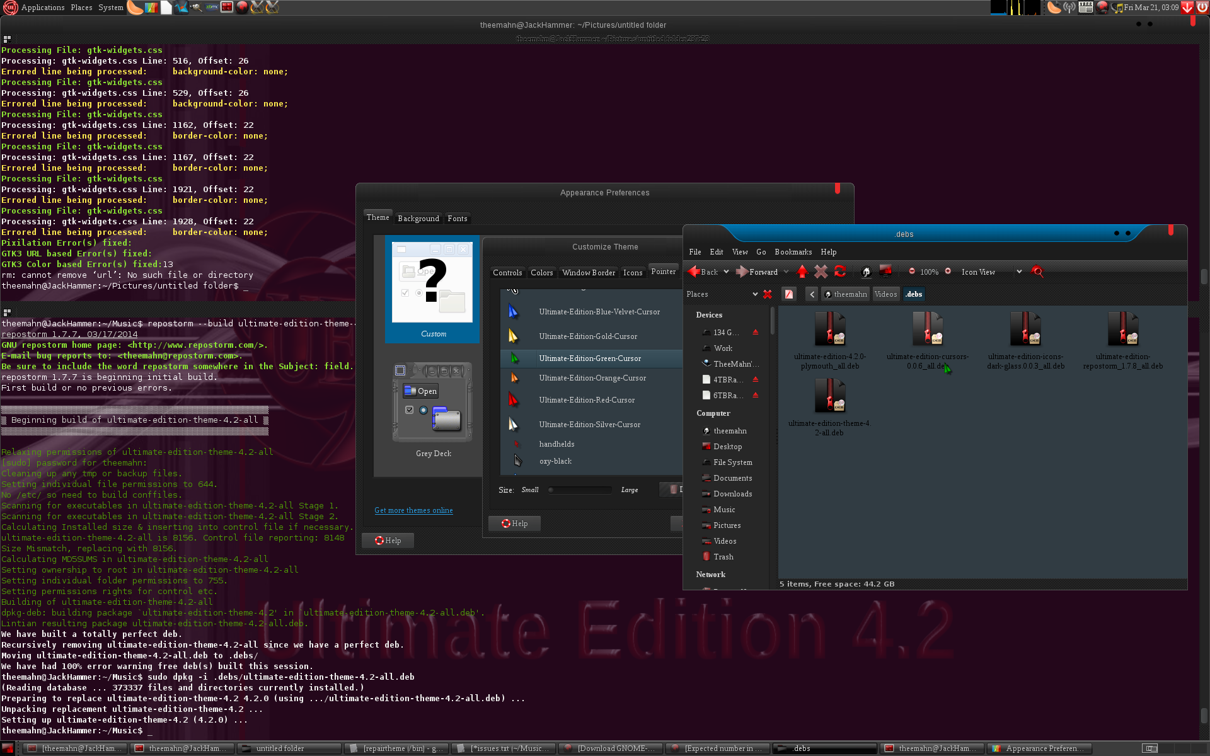Open the Ultimate Edition logo menu icon

click(10, 8)
